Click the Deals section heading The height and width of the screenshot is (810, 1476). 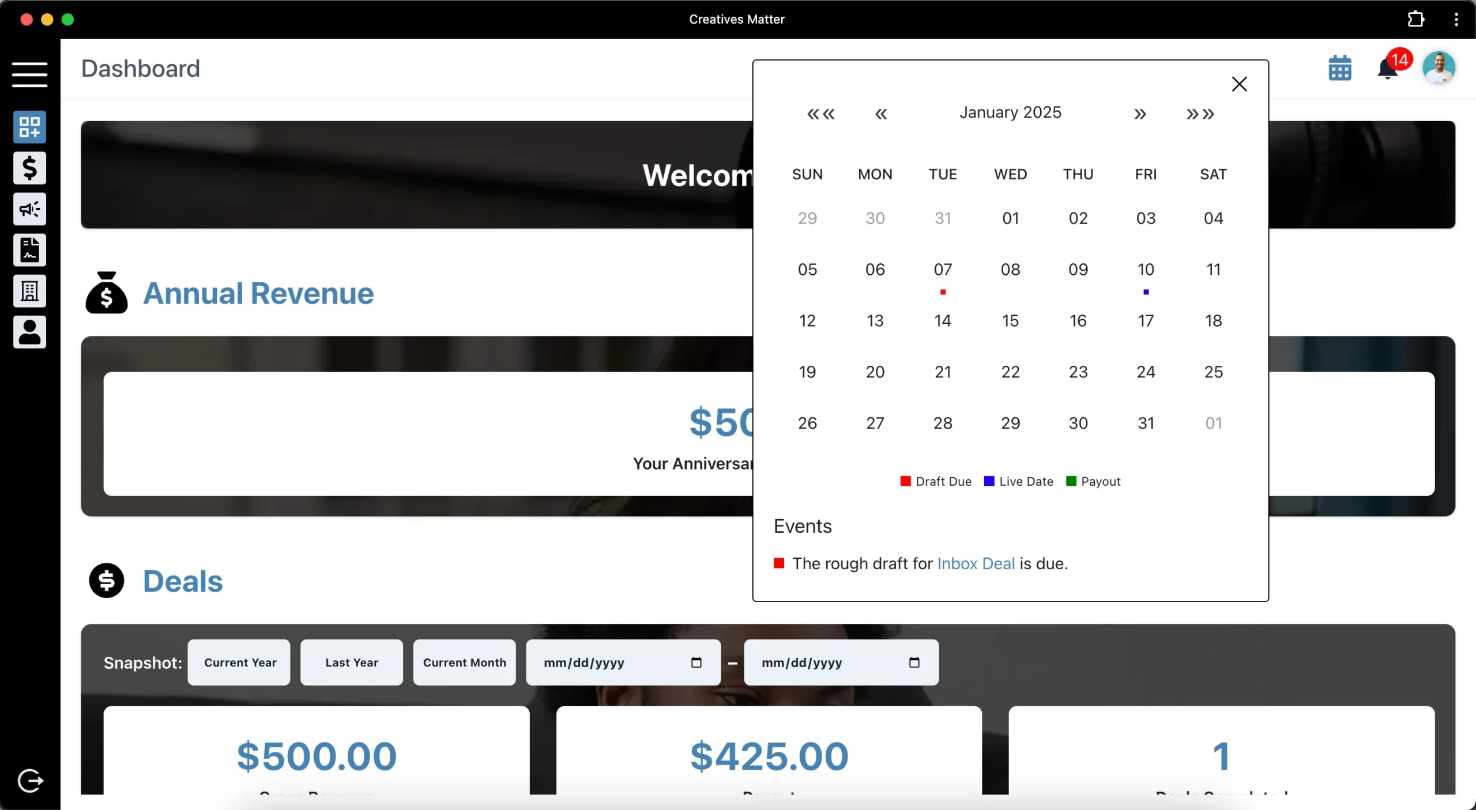(183, 581)
